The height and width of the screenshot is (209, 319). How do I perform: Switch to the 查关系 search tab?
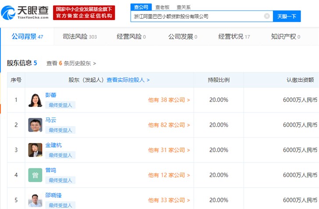(x=183, y=7)
